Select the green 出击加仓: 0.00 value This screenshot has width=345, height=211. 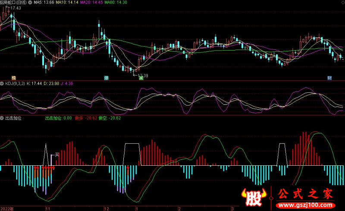(58, 118)
